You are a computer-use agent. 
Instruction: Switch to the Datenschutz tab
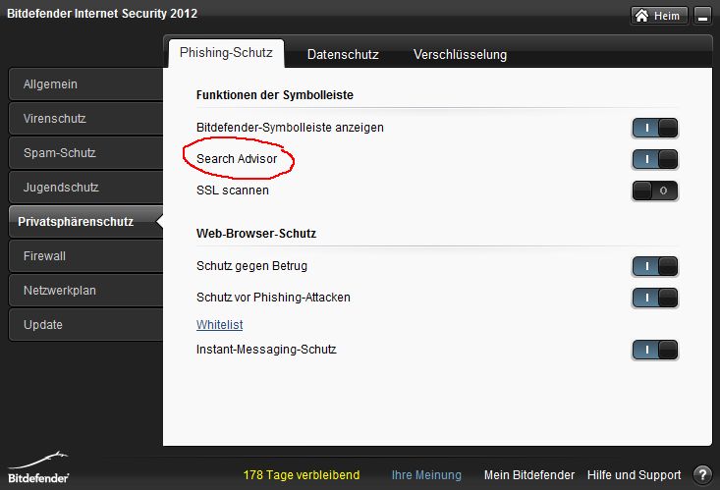(x=343, y=54)
